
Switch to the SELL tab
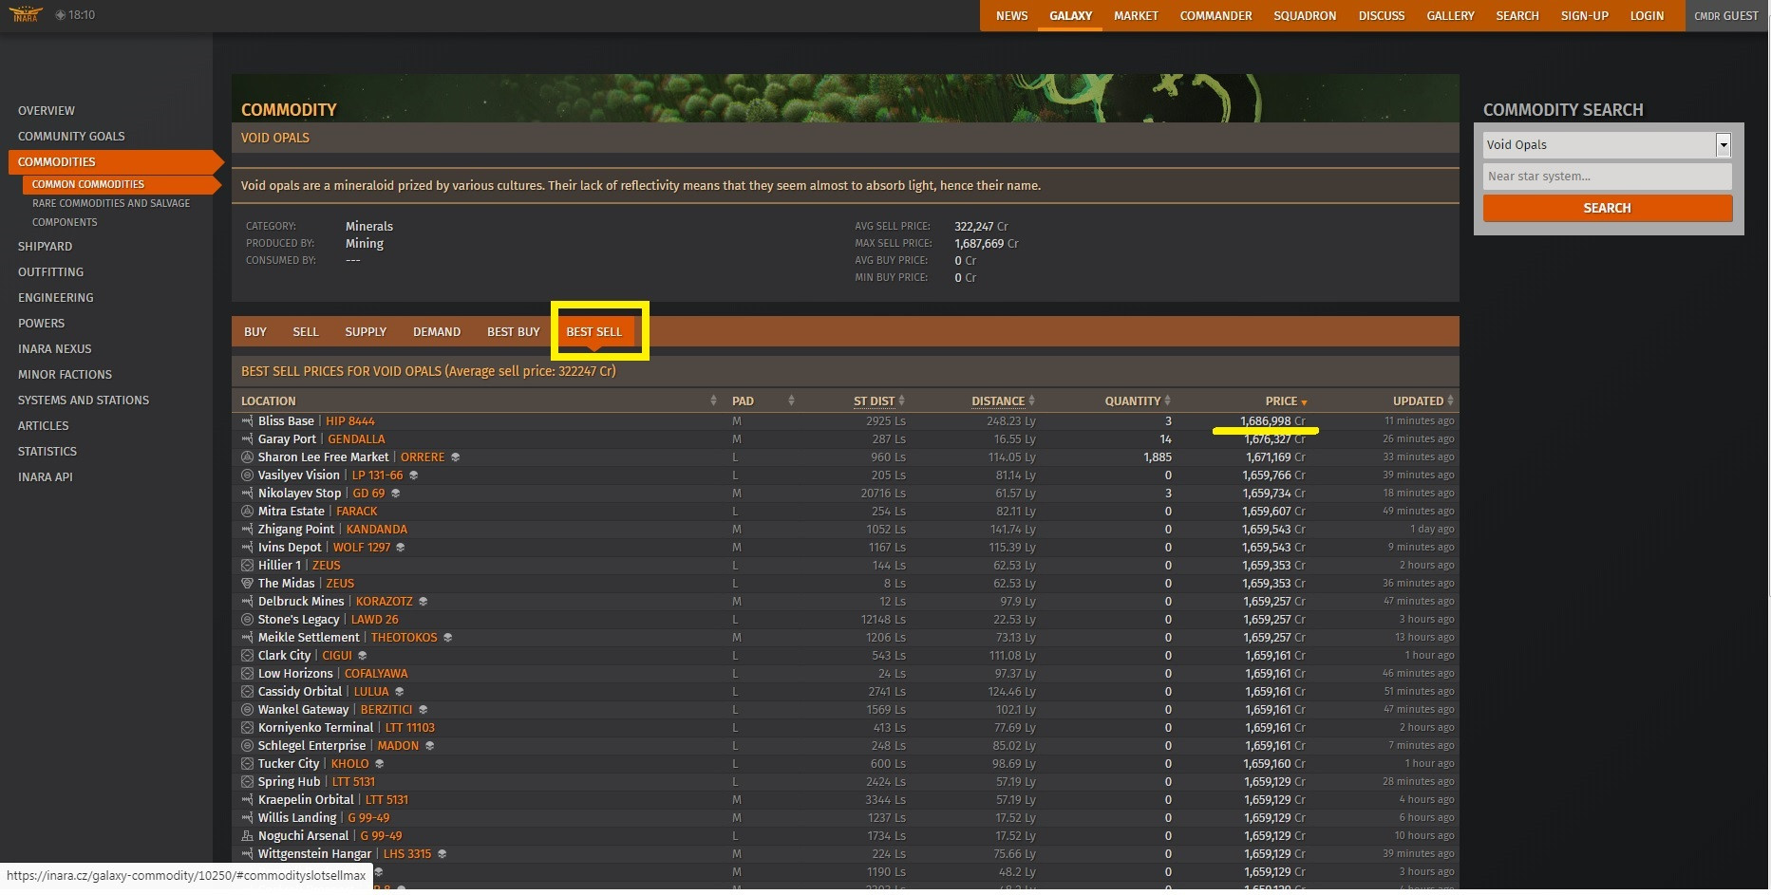[x=306, y=332]
